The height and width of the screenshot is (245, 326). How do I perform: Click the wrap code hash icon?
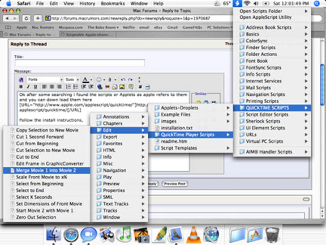140,87
